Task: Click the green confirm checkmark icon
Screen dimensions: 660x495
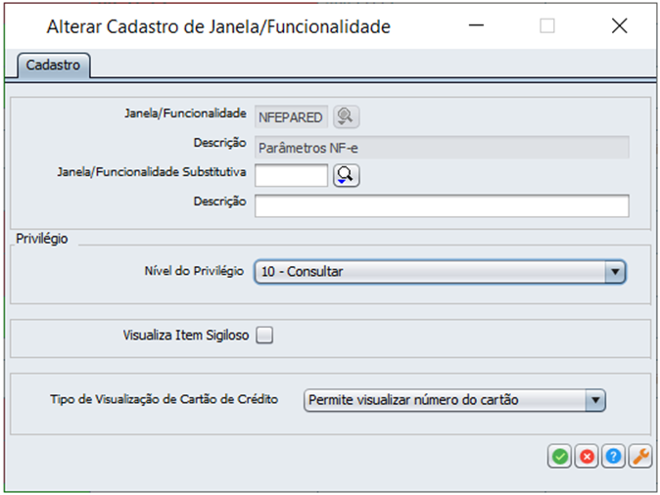Action: pyautogui.click(x=560, y=456)
